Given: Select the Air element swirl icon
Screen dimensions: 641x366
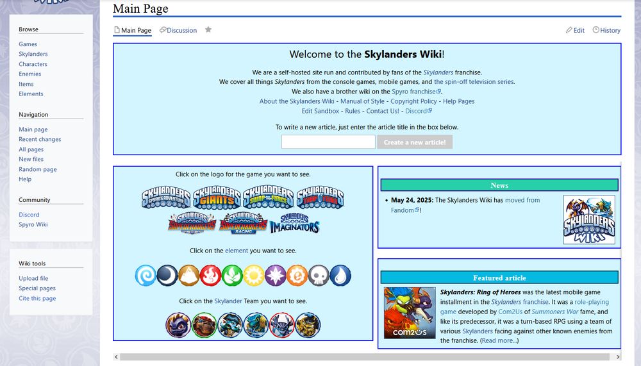Looking at the screenshot, I should click(146, 275).
